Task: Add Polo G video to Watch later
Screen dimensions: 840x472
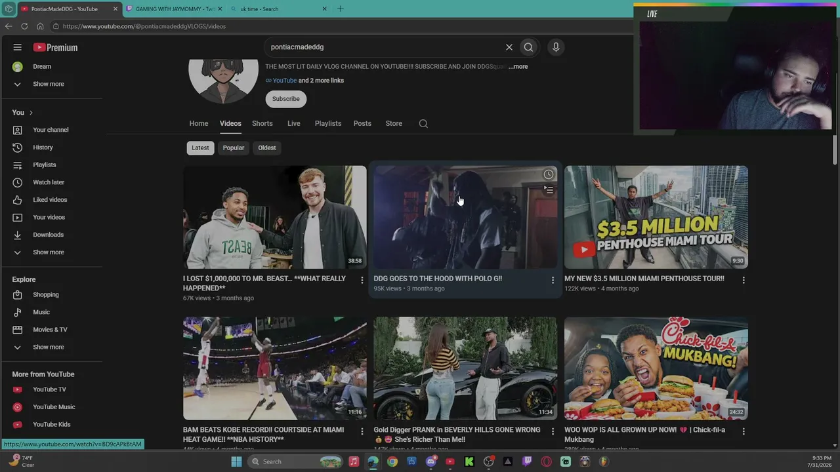Action: (549, 174)
